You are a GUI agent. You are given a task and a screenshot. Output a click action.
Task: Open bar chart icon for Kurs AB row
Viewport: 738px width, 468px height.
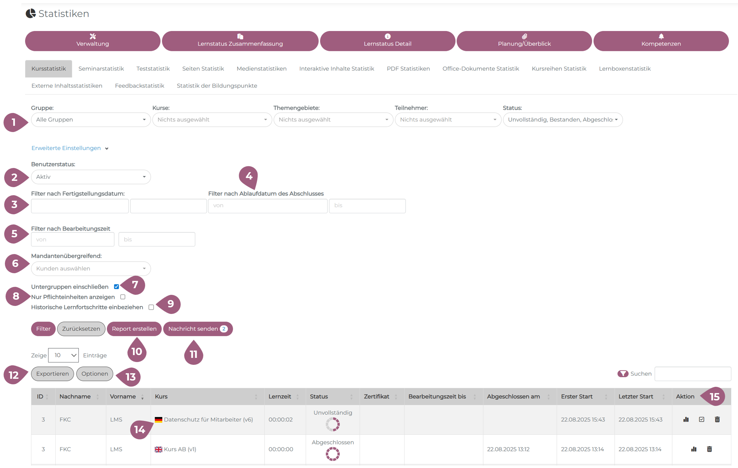693,449
